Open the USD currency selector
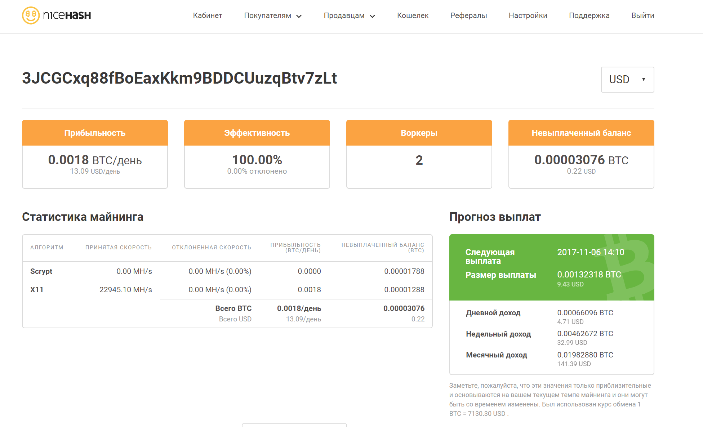Screen dimensions: 703x427 (x=627, y=80)
